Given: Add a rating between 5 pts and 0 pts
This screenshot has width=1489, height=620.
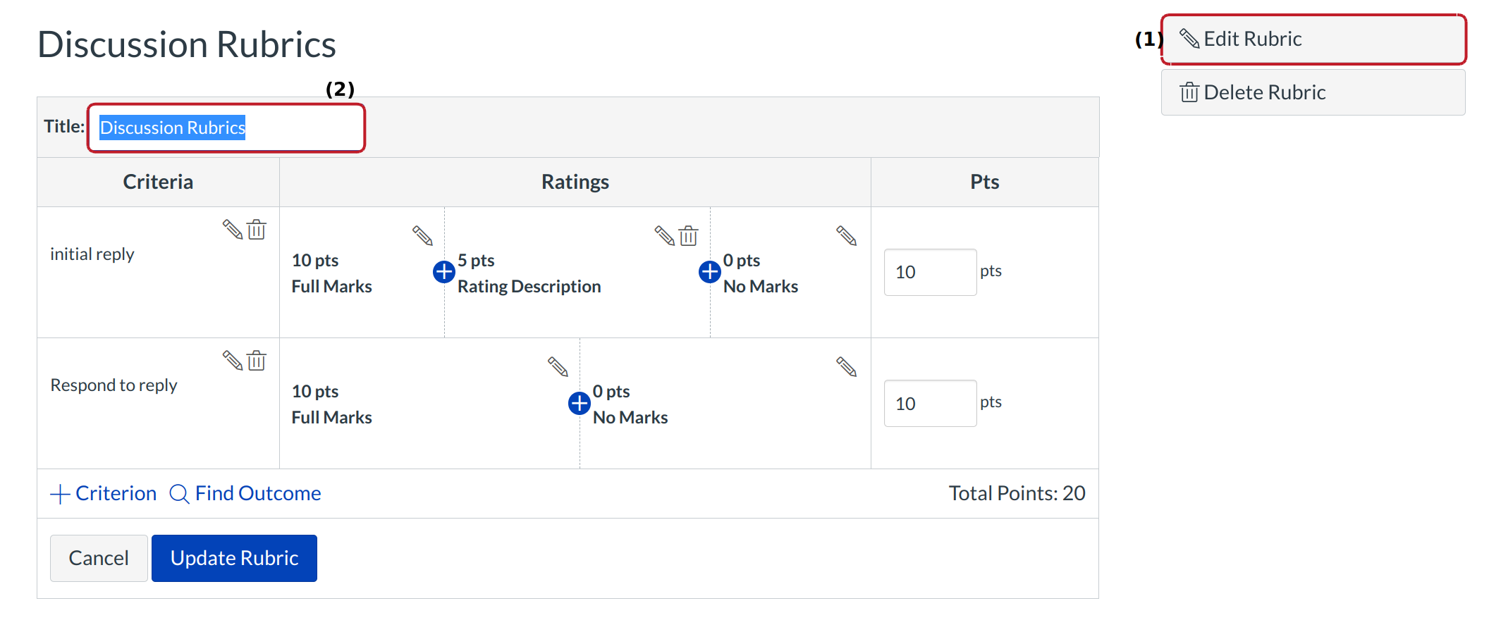Looking at the screenshot, I should [x=710, y=271].
